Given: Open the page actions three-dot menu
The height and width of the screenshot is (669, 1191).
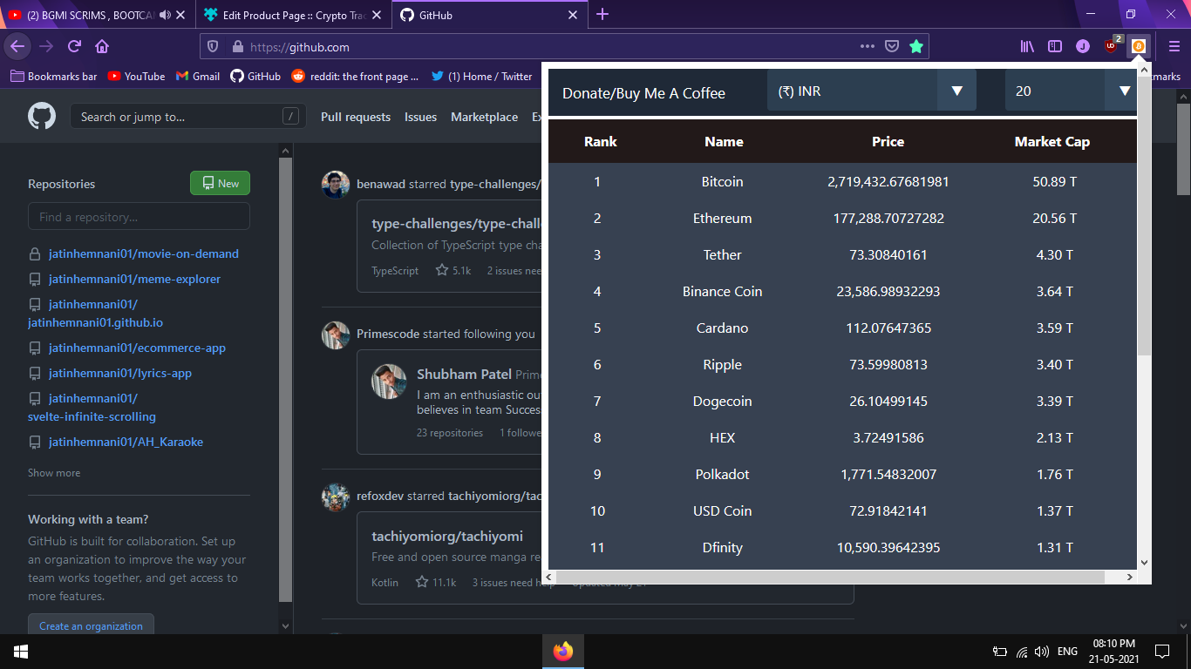Looking at the screenshot, I should (x=867, y=46).
